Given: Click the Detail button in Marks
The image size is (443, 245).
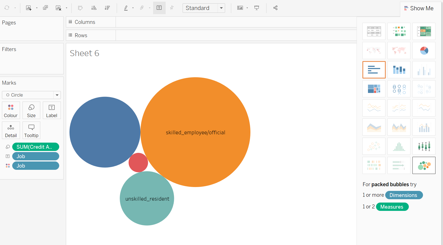Looking at the screenshot, I should [11, 130].
